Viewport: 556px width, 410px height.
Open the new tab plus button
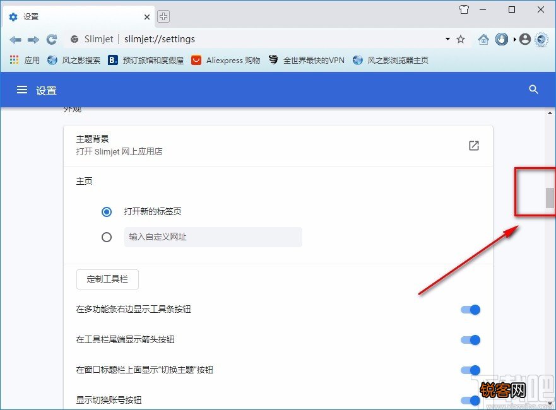coord(163,16)
